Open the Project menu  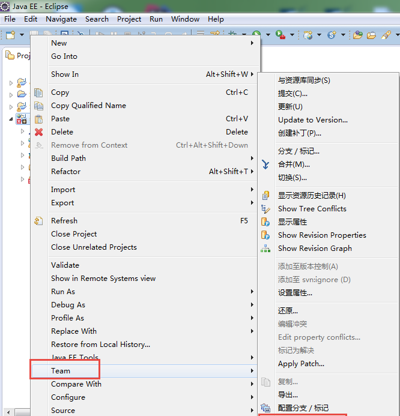129,19
